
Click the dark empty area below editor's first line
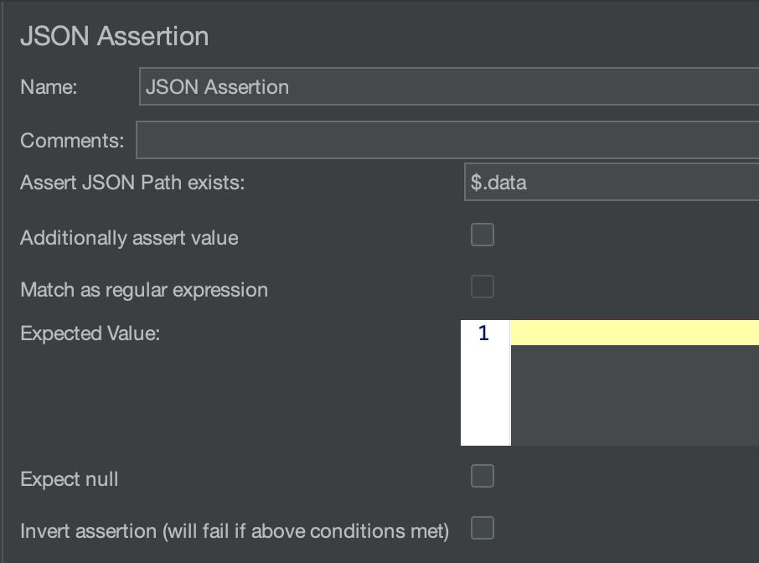(634, 395)
